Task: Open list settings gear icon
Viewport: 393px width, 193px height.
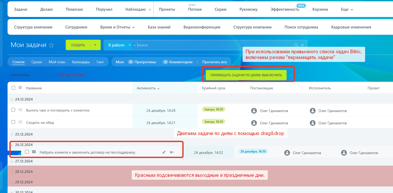Action: coord(20,88)
